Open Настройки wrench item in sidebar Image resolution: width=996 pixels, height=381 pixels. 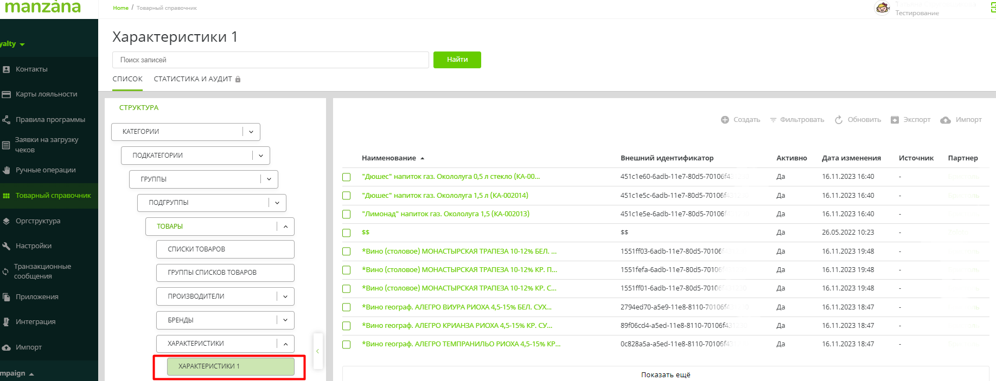point(33,246)
